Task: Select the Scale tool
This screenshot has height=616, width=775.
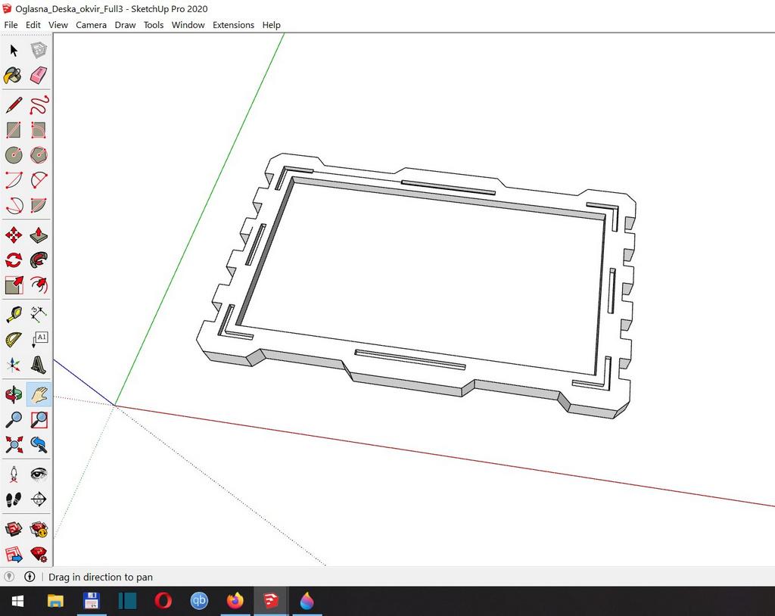Action: (14, 285)
